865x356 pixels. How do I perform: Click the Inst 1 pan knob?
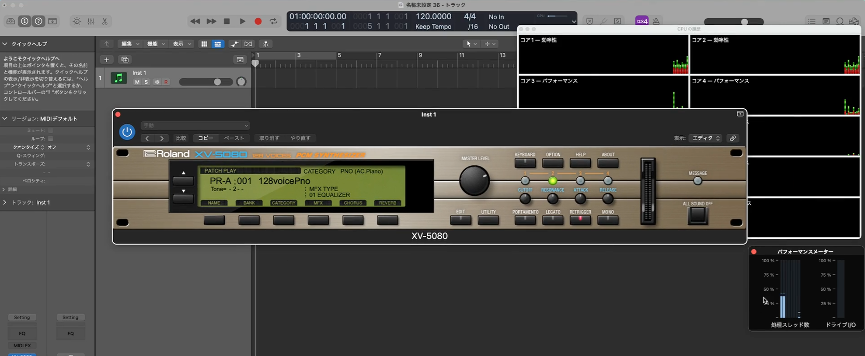241,82
